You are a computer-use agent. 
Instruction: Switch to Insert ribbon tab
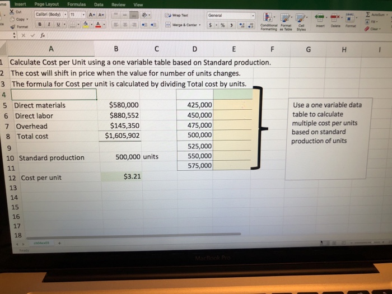click(20, 4)
